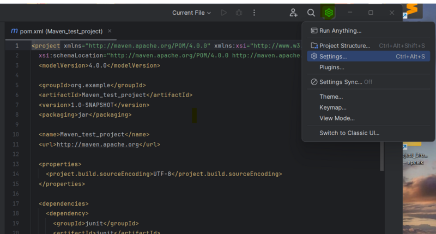The height and width of the screenshot is (234, 436).
Task: Click the junit groupId text on line 19
Action: pyautogui.click(x=94, y=224)
